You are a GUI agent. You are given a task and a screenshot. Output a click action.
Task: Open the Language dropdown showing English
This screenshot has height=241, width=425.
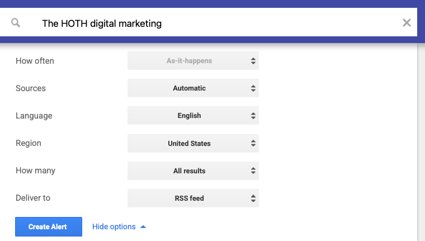[193, 116]
